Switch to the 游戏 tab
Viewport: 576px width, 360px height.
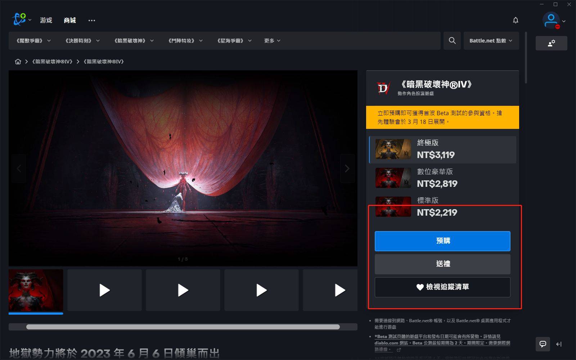(46, 20)
